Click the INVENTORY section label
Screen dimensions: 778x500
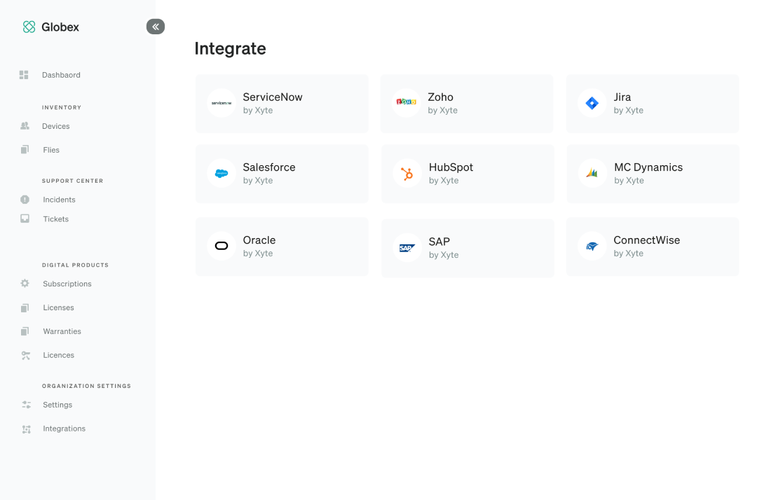click(x=62, y=108)
